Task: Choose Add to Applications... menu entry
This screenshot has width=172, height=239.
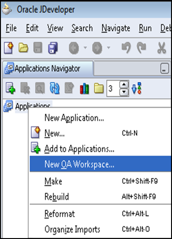Action: [x=100, y=149]
